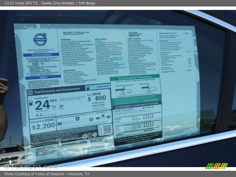Click the You save $600 amount
The width and height of the screenshot is (236, 177).
point(97,98)
